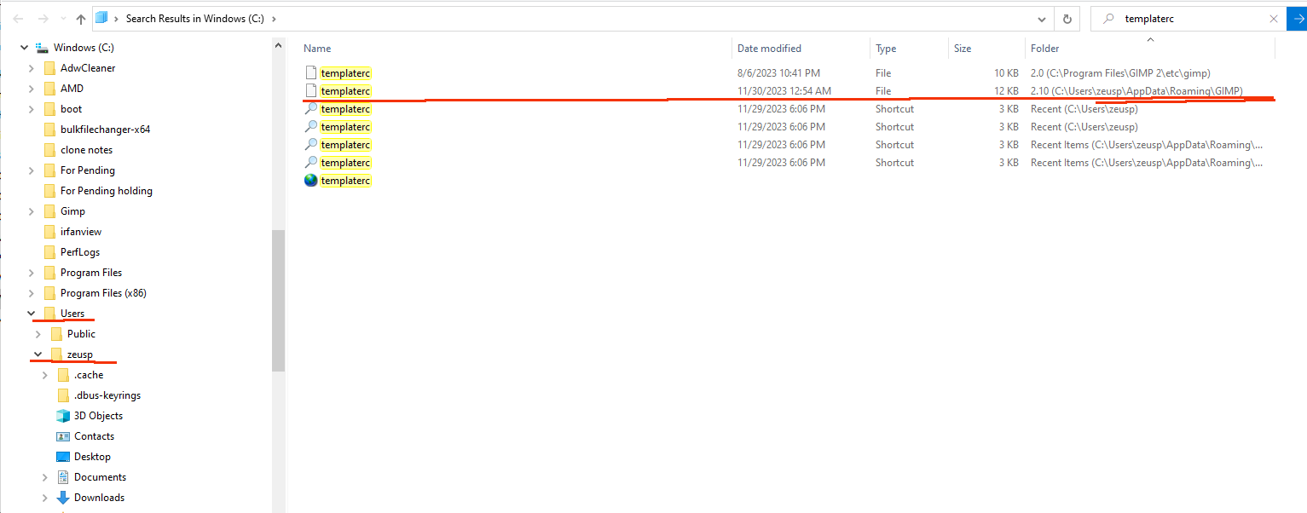Viewport: 1307px width, 513px height.
Task: Expand the AMD folder node
Action: coord(32,89)
